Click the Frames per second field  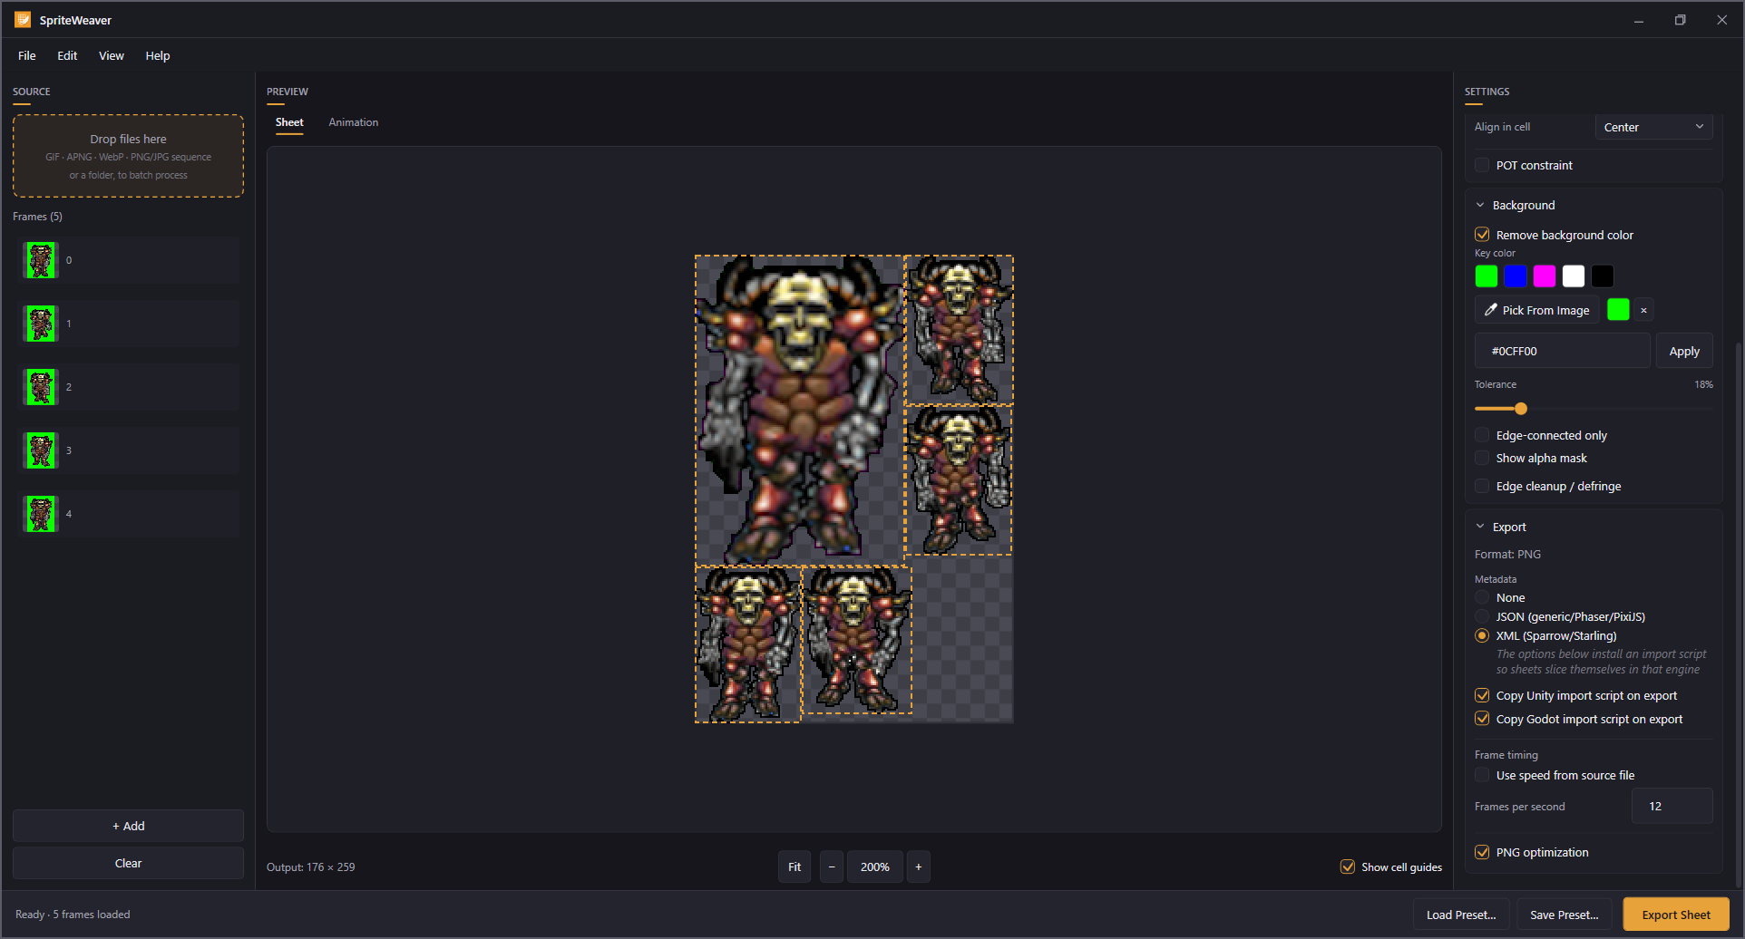click(x=1672, y=806)
